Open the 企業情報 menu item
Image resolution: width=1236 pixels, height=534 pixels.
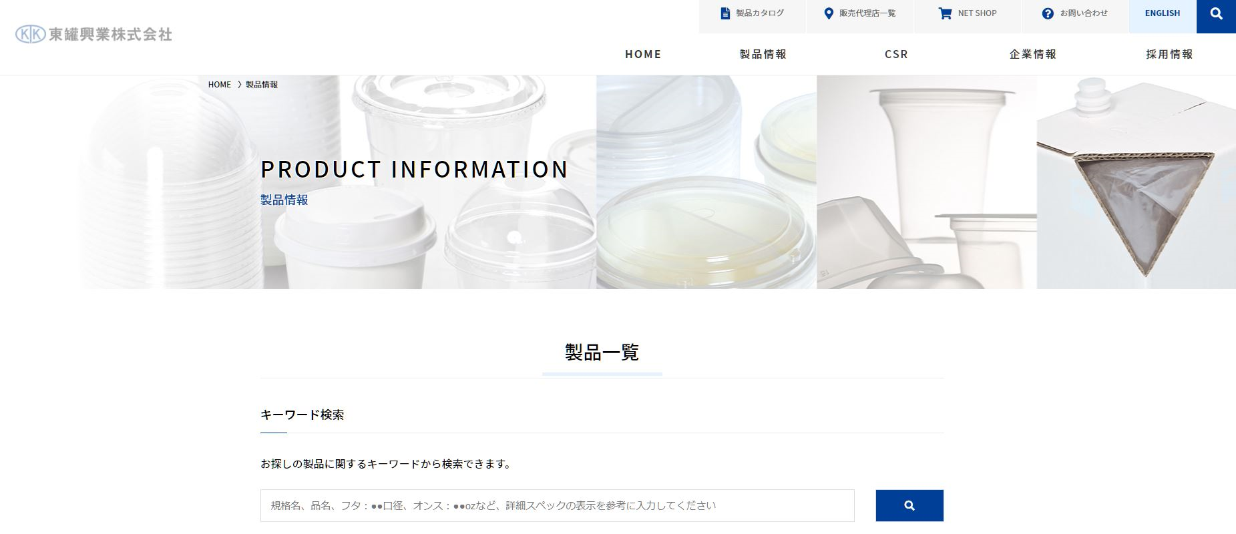(1033, 54)
